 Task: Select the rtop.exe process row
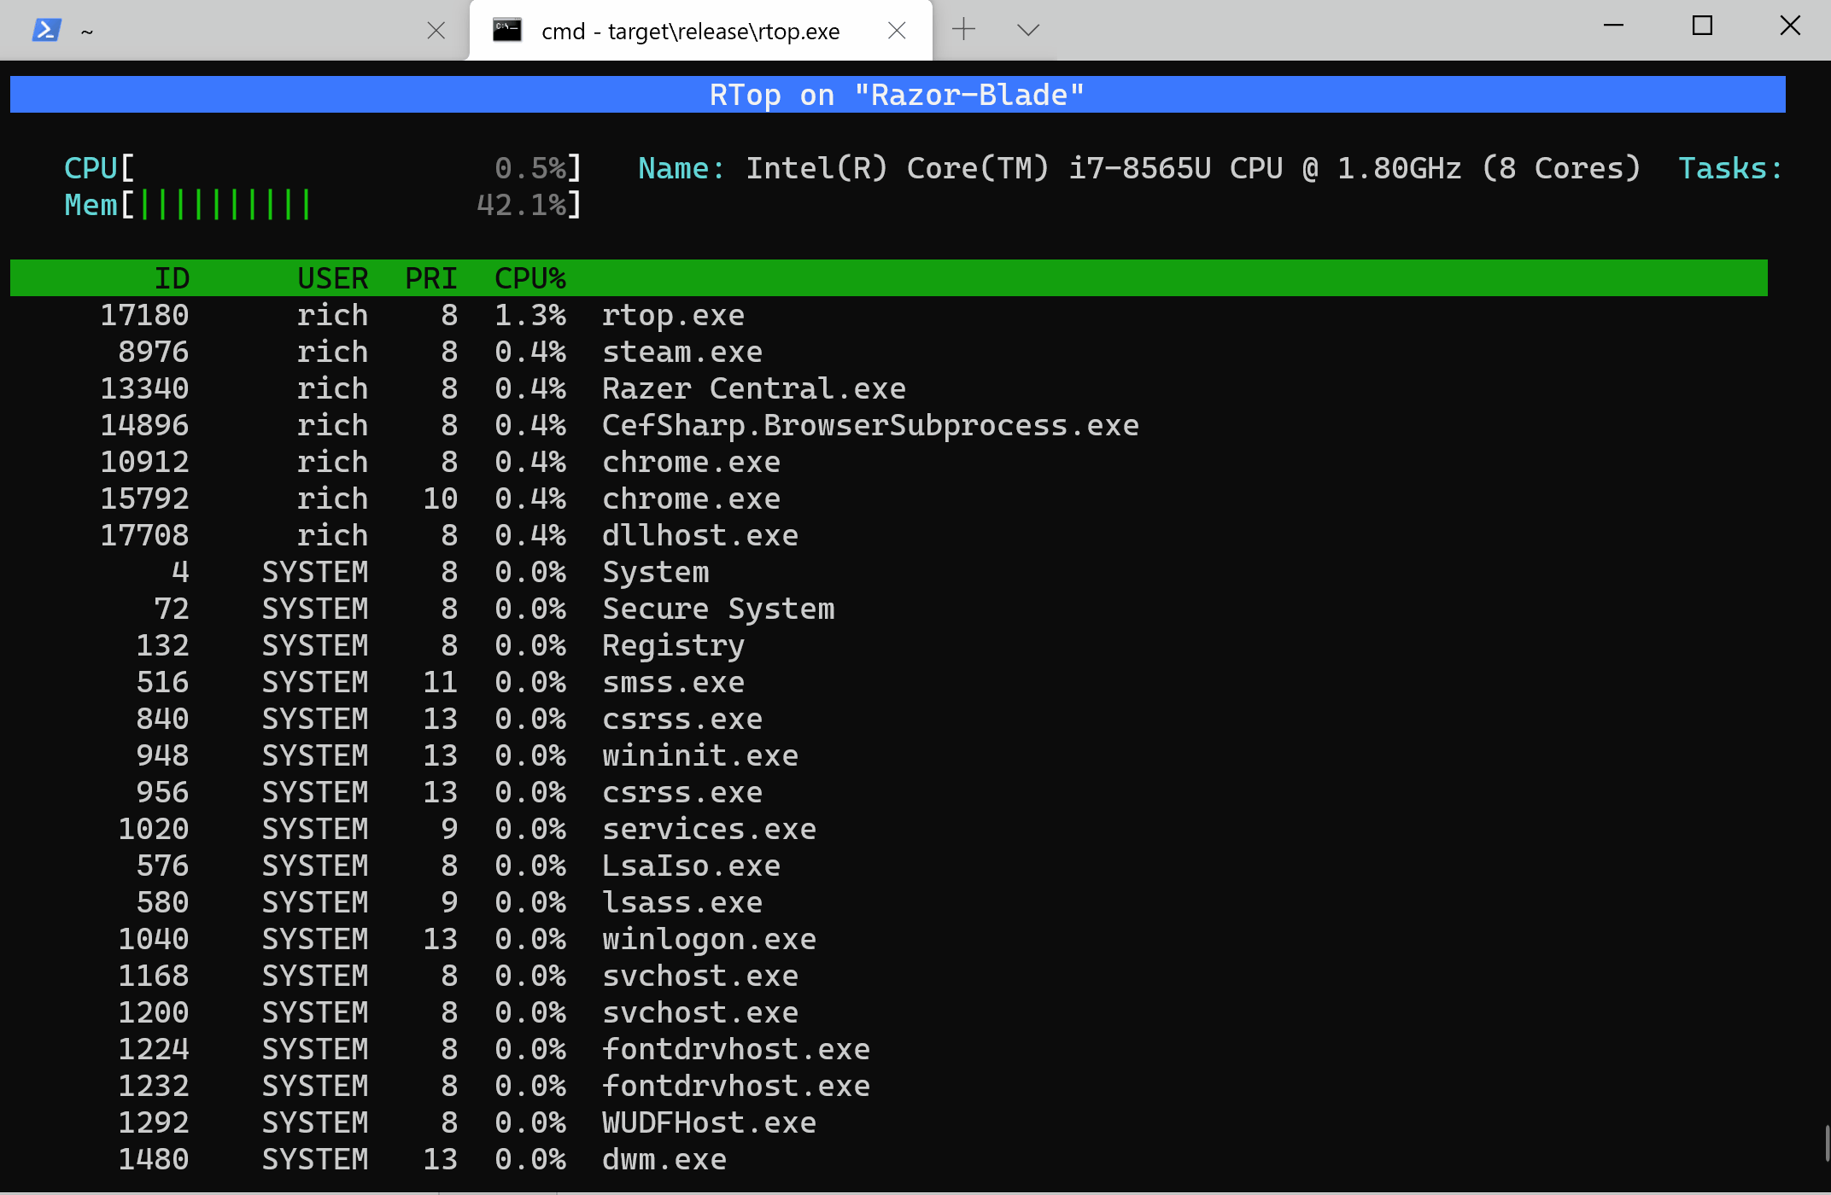tap(673, 316)
